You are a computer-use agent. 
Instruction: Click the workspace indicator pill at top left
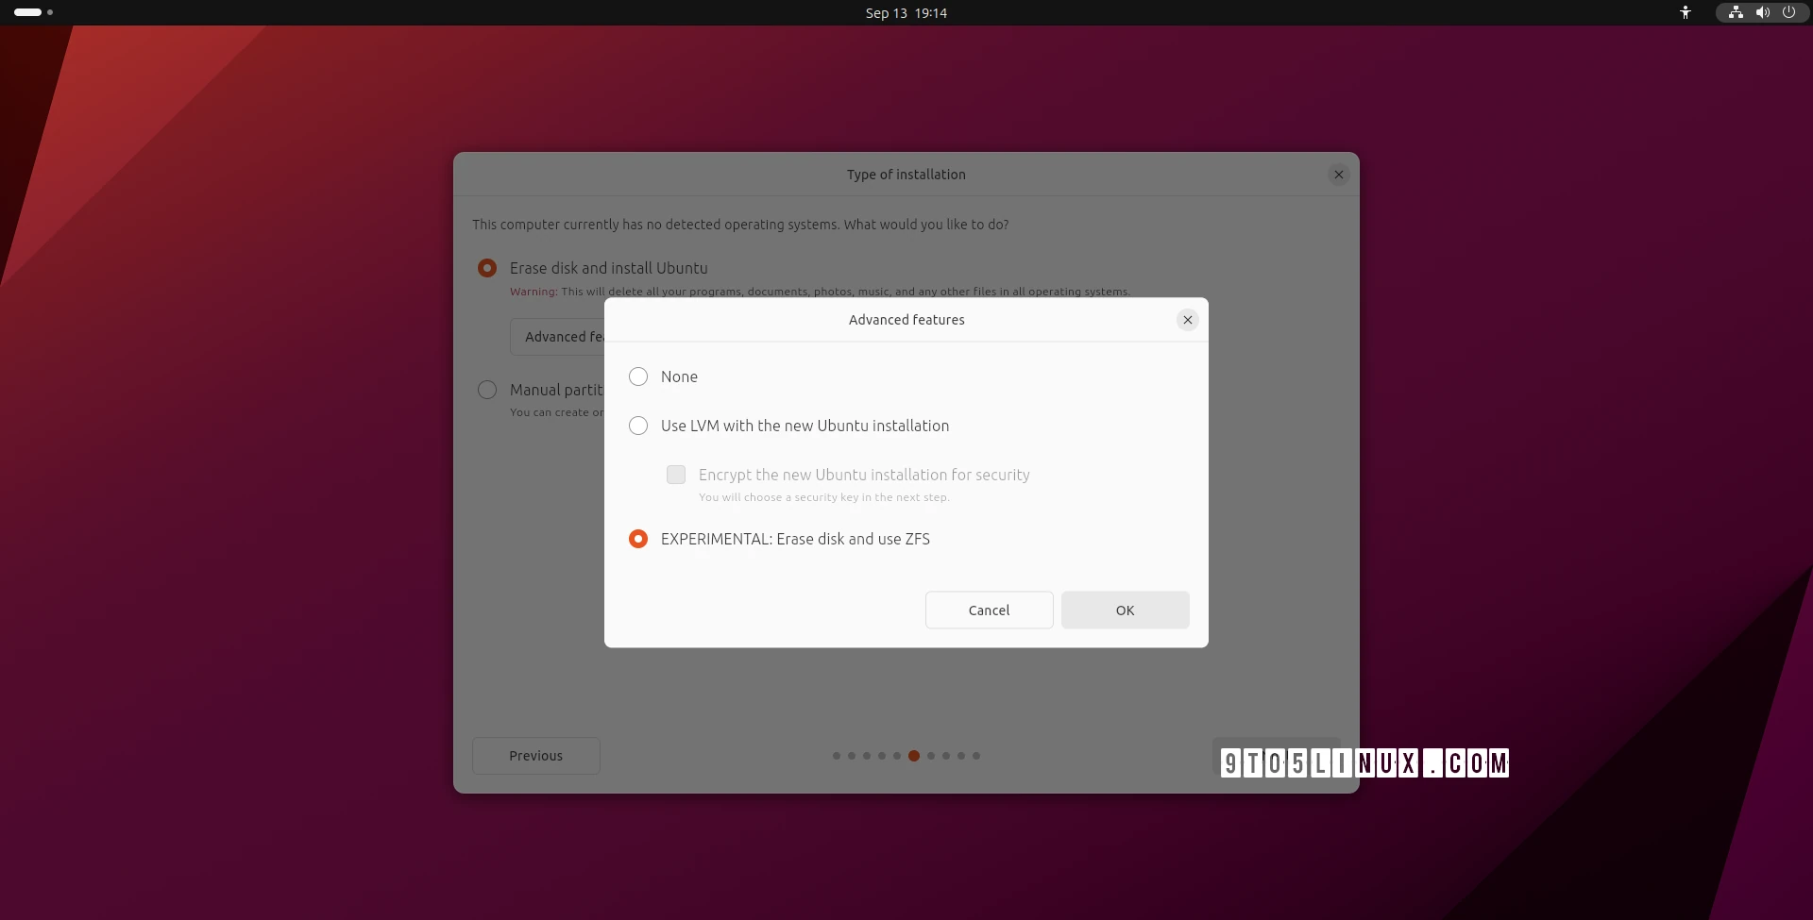click(26, 12)
